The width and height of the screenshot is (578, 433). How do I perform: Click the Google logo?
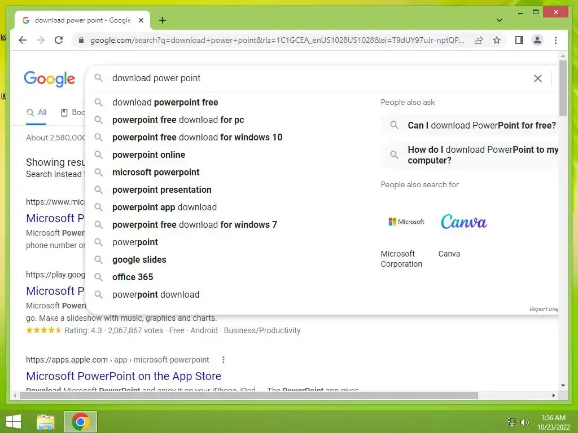pyautogui.click(x=50, y=79)
